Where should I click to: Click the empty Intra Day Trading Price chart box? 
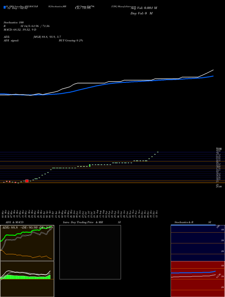click(90, 252)
